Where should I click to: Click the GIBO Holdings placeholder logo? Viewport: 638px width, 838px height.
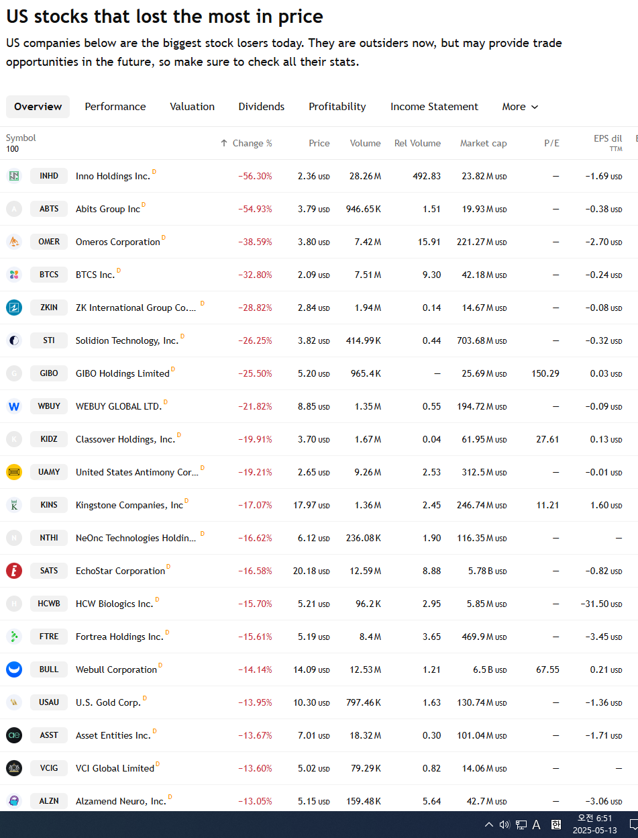14,373
